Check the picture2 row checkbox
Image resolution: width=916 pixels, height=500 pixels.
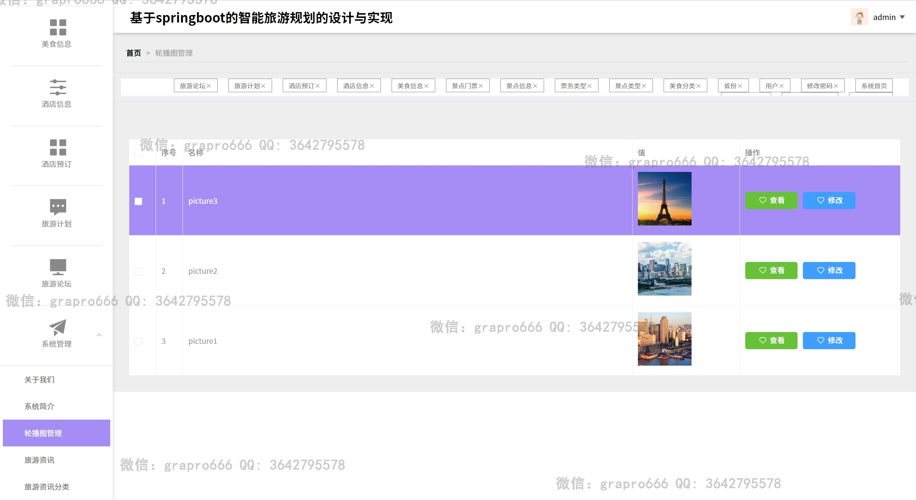(138, 271)
